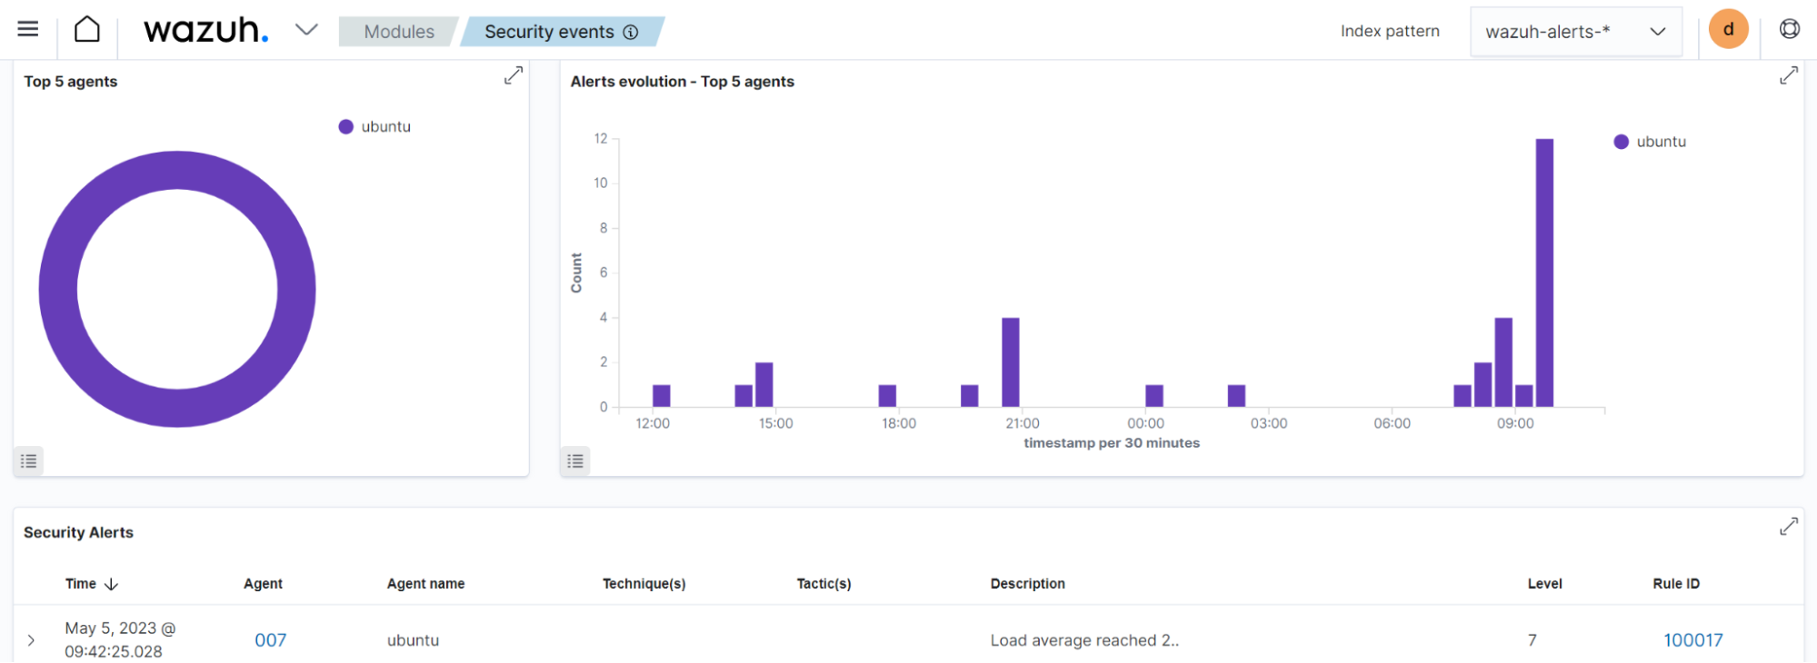Click the Index pattern label
This screenshot has width=1817, height=663.
pos(1390,32)
